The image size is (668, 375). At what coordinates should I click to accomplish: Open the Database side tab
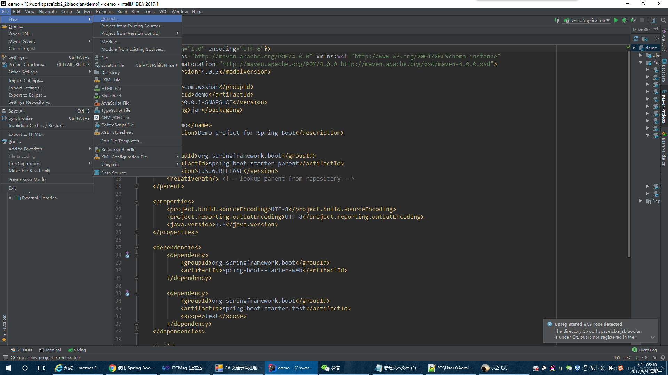(664, 71)
